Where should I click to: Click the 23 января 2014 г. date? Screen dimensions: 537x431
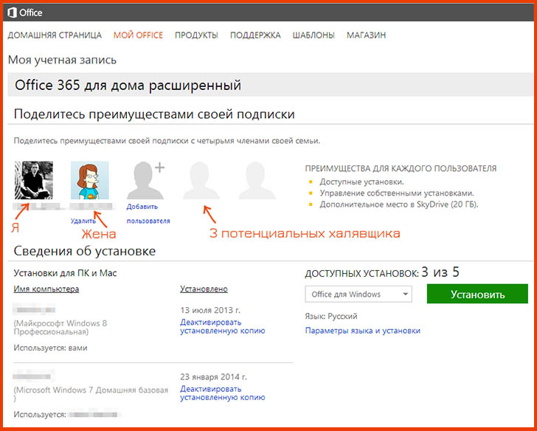click(213, 377)
